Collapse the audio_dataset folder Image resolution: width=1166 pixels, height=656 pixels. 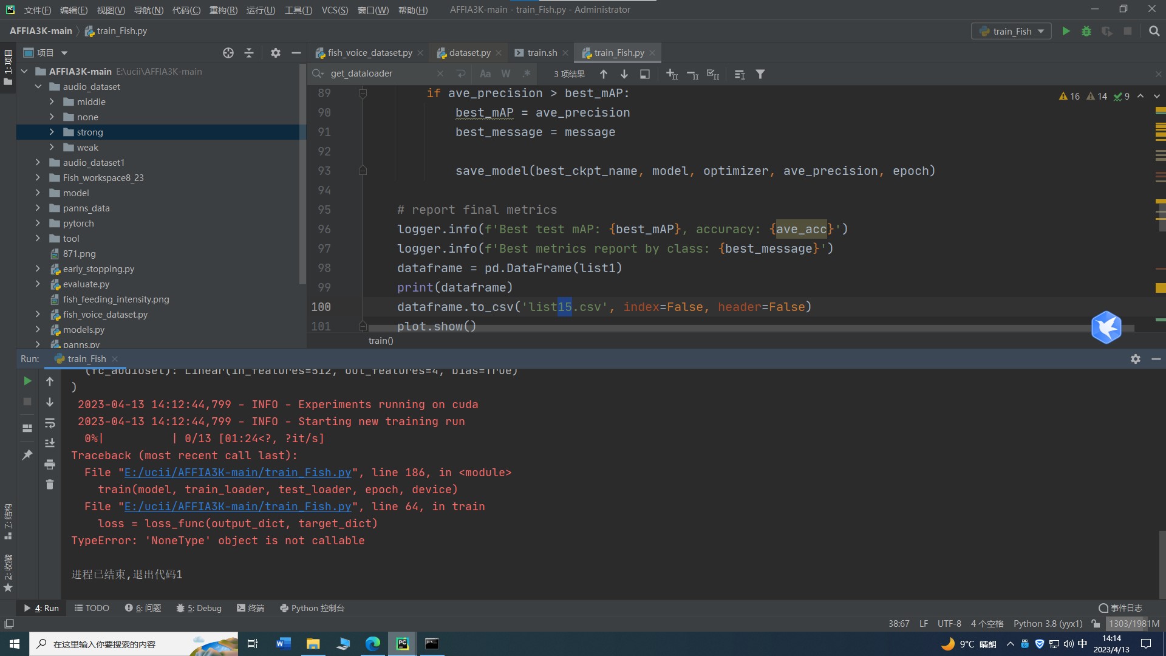click(x=38, y=86)
